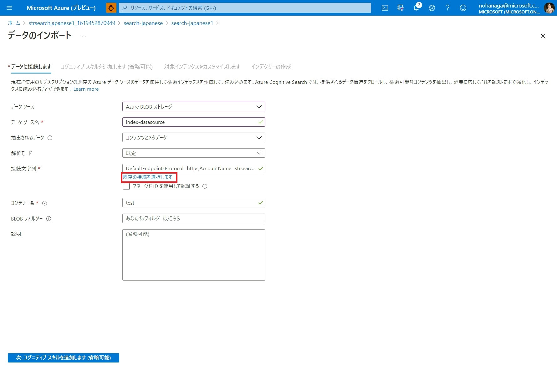The image size is (557, 370).
Task: Open the portal settings gear
Action: pos(432,8)
